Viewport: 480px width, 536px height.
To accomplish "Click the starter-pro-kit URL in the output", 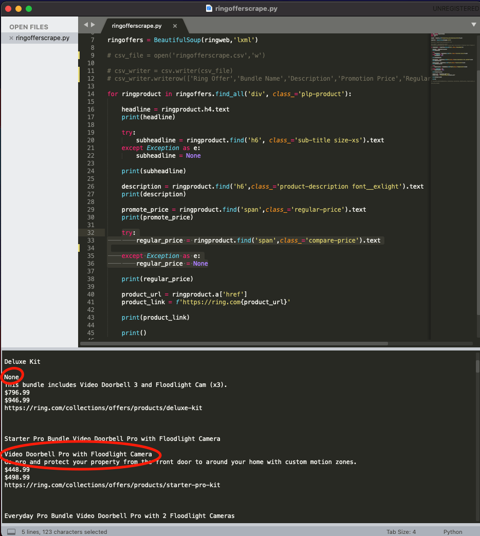I will tap(112, 485).
